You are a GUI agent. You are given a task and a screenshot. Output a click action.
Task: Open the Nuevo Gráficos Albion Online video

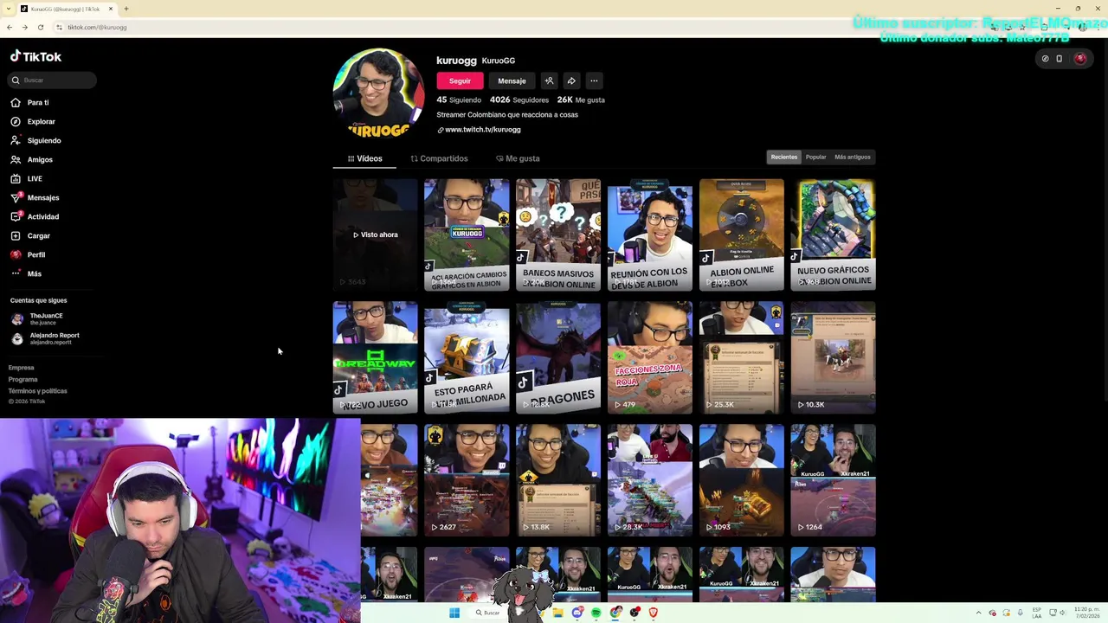point(834,234)
